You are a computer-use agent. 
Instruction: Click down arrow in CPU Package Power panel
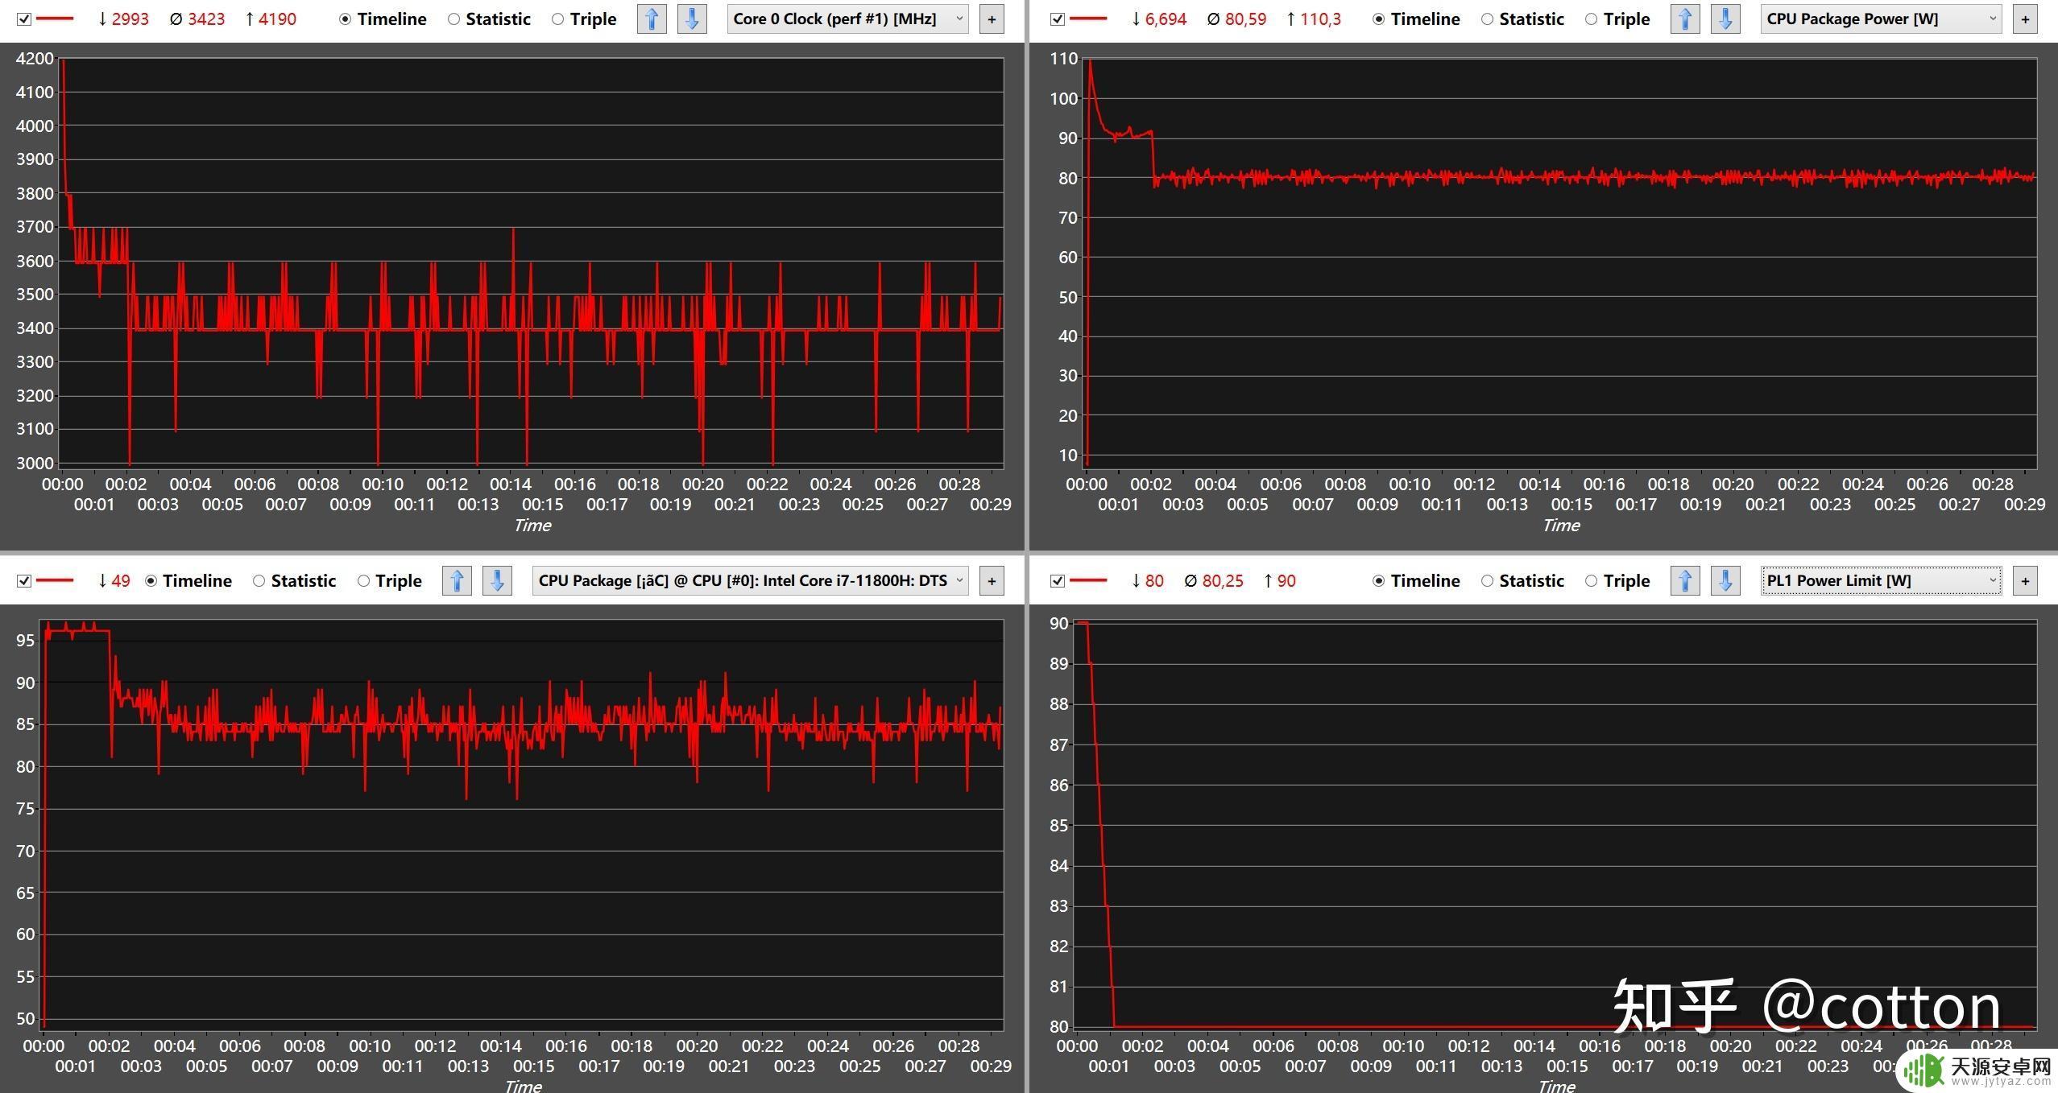coord(1725,19)
